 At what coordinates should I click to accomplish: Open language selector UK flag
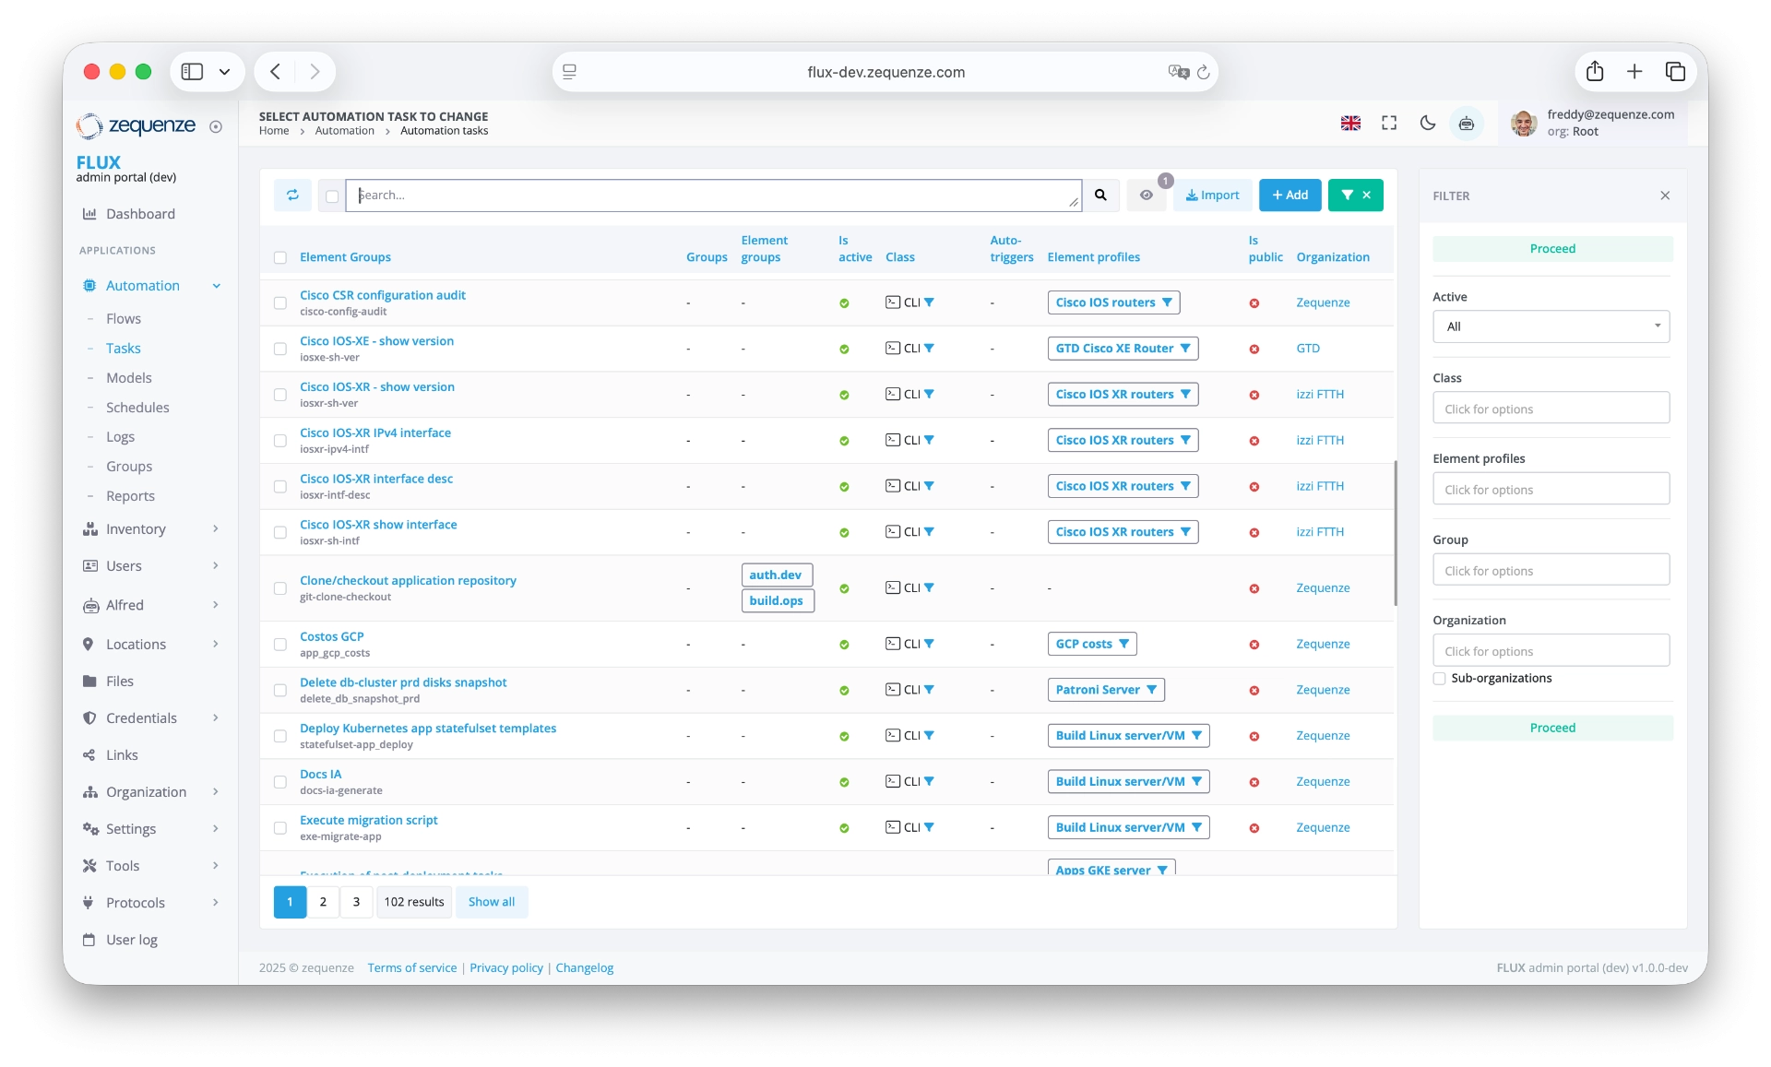(1350, 123)
